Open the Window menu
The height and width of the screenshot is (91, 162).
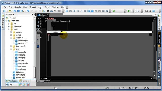pos(55,7)
